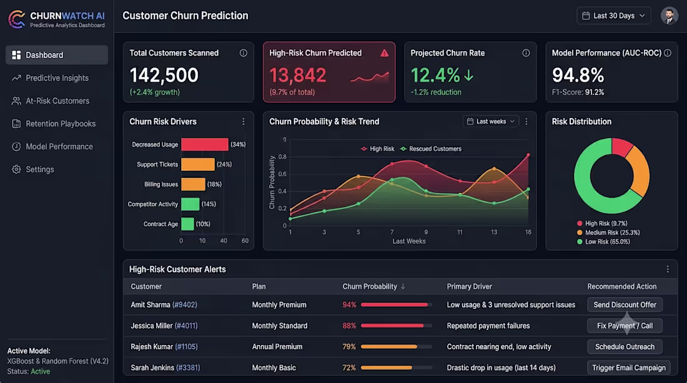Click the 79% churn probability bar
This screenshot has height=383, width=687.
click(x=396, y=347)
